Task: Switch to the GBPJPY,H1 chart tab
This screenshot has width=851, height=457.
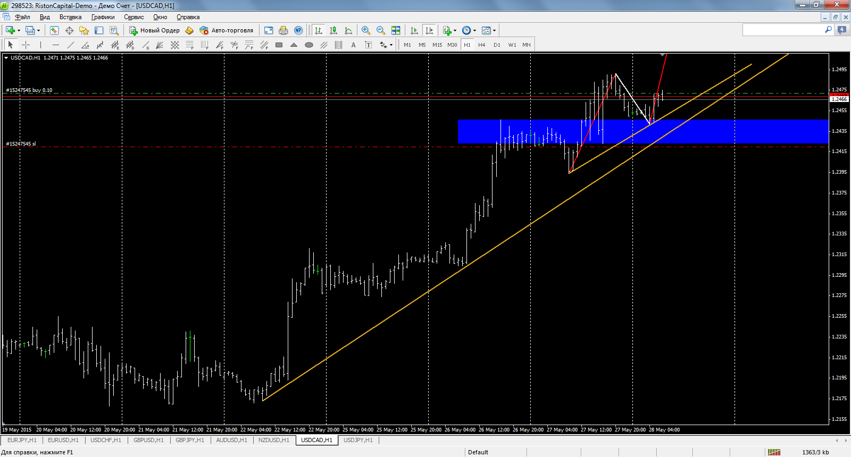Action: click(x=190, y=440)
